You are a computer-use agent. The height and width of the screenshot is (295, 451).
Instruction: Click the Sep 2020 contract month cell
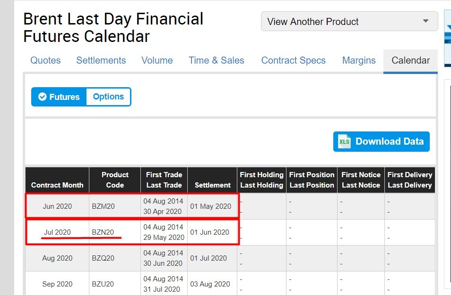[x=57, y=284]
